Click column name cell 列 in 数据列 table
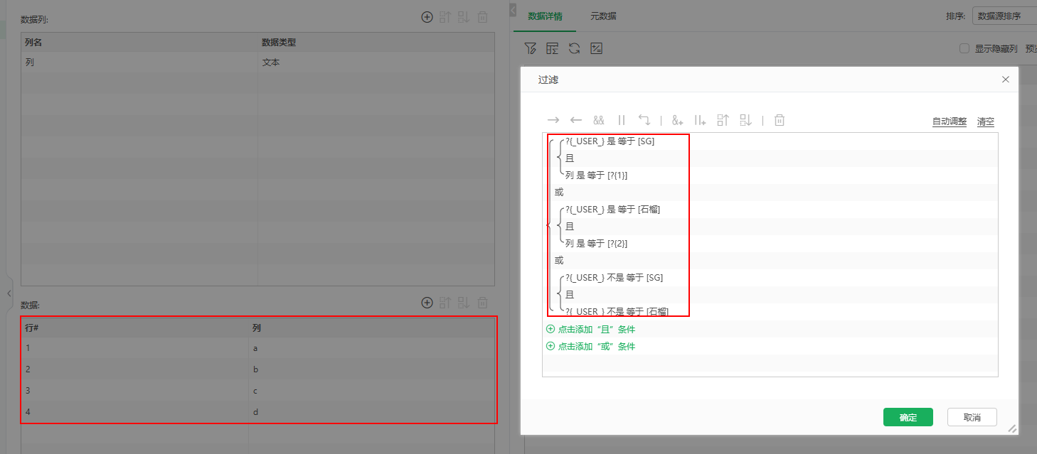The width and height of the screenshot is (1037, 454). (x=139, y=63)
